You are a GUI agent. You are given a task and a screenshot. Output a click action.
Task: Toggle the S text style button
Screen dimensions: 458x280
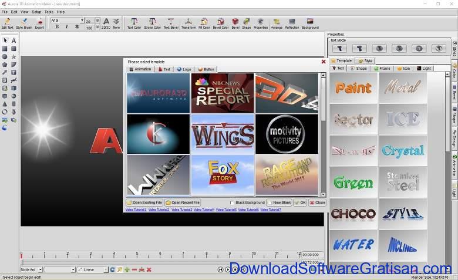click(x=77, y=26)
